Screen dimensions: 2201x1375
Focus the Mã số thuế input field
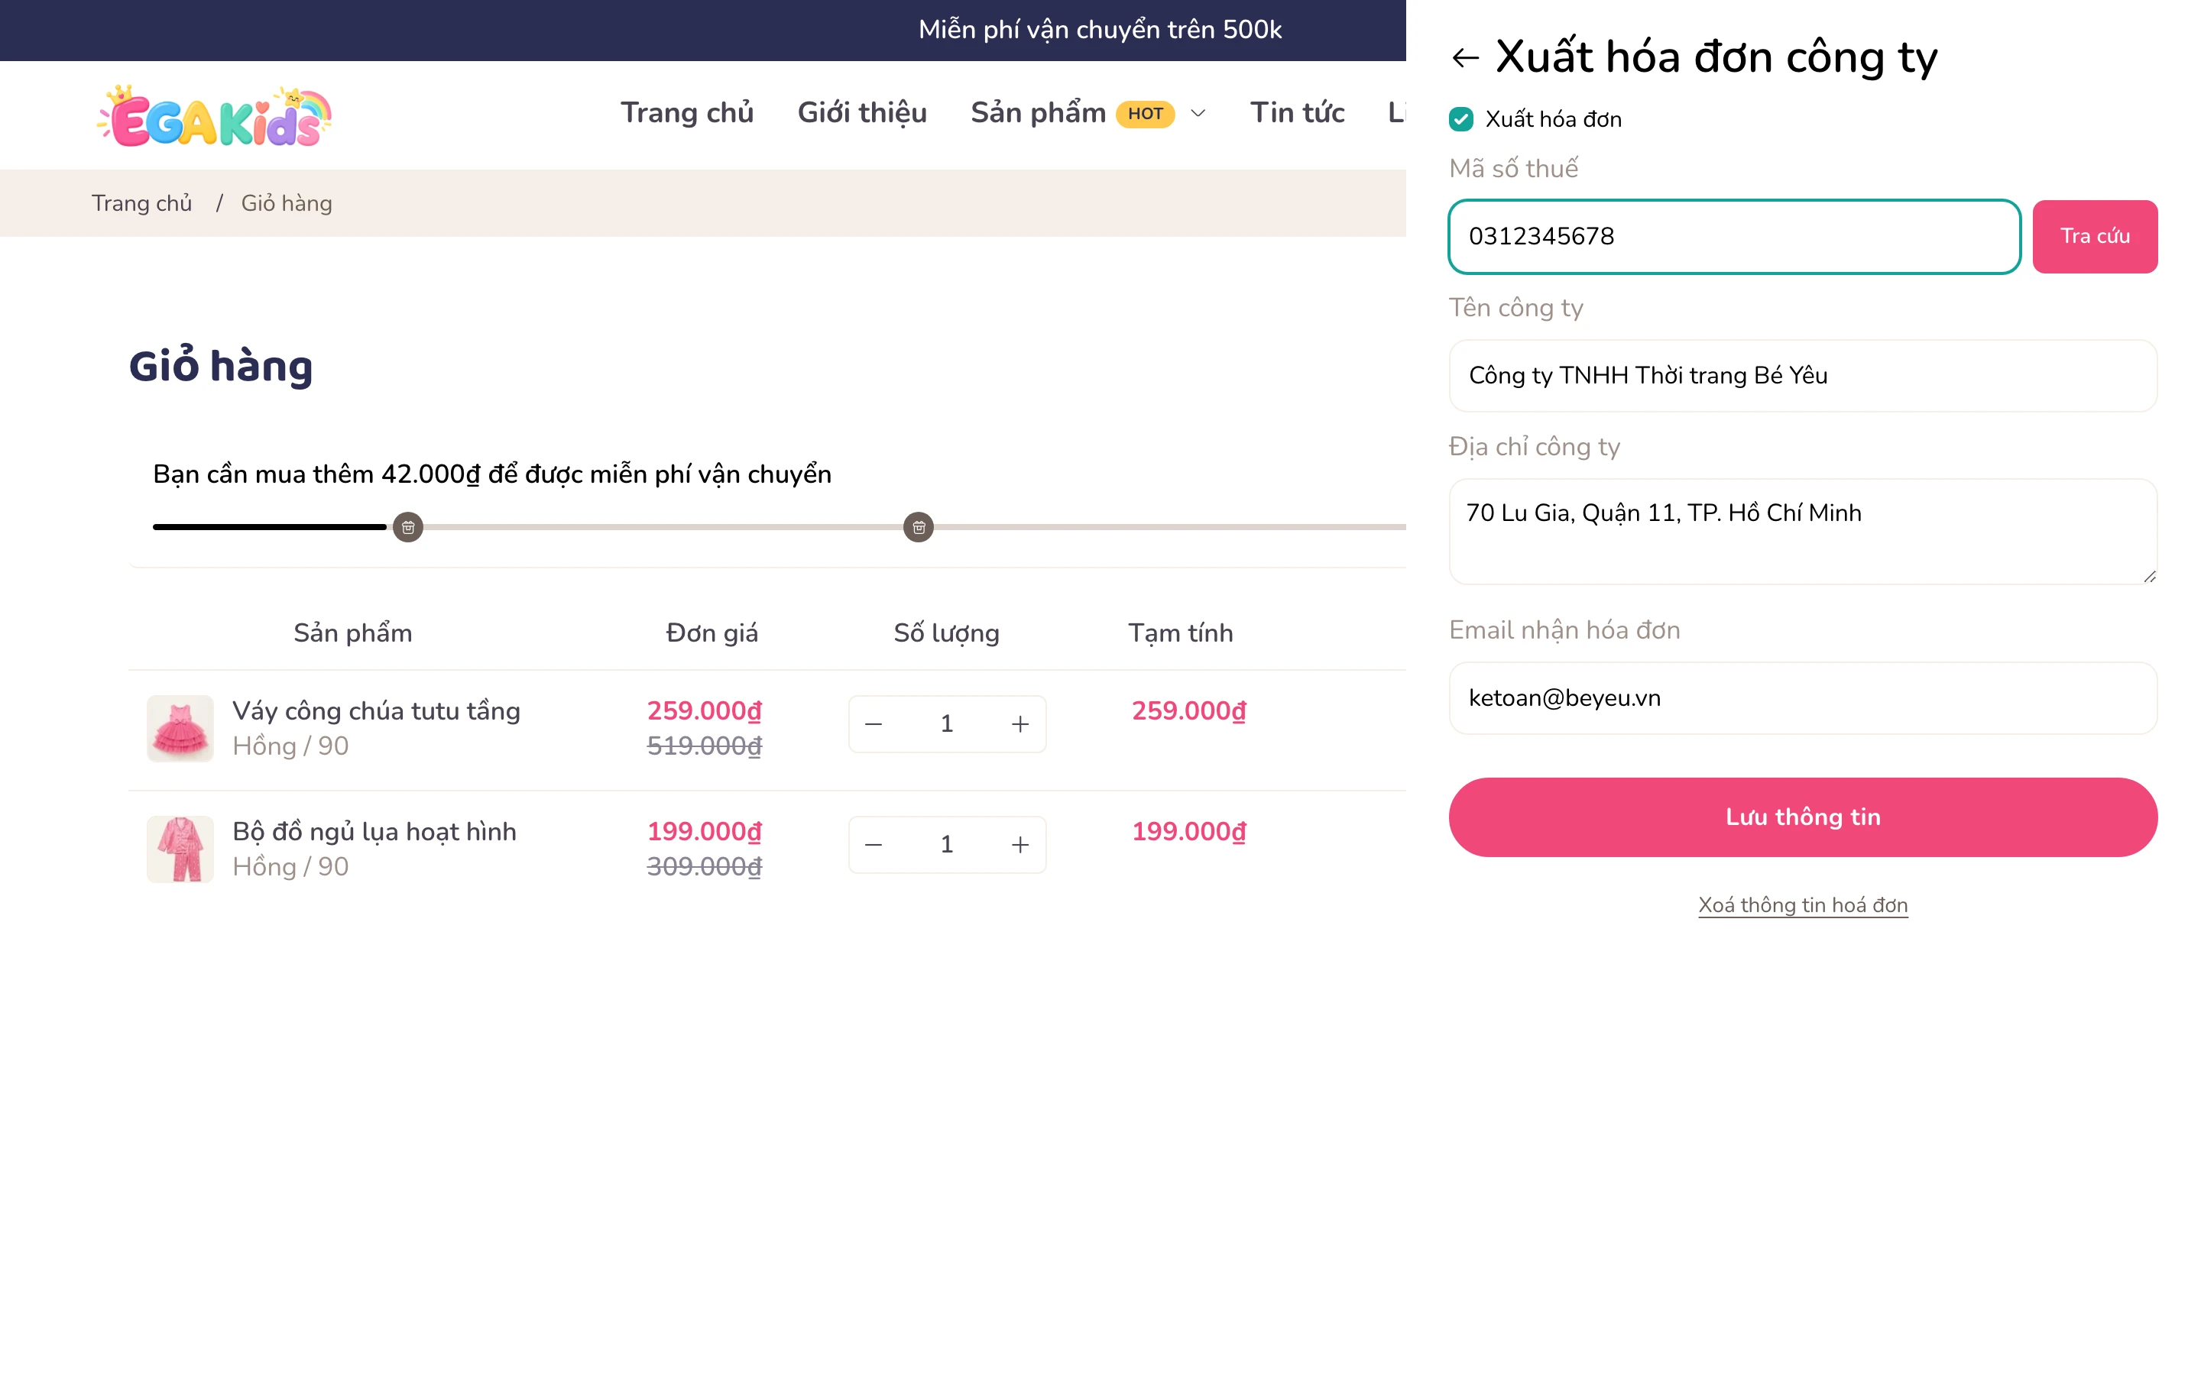click(1734, 237)
